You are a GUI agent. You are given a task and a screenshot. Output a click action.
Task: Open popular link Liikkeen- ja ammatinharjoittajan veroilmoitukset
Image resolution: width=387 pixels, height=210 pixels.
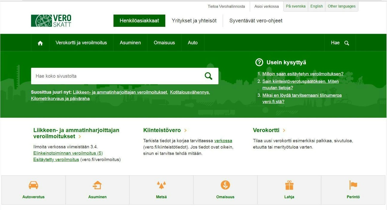click(x=120, y=92)
